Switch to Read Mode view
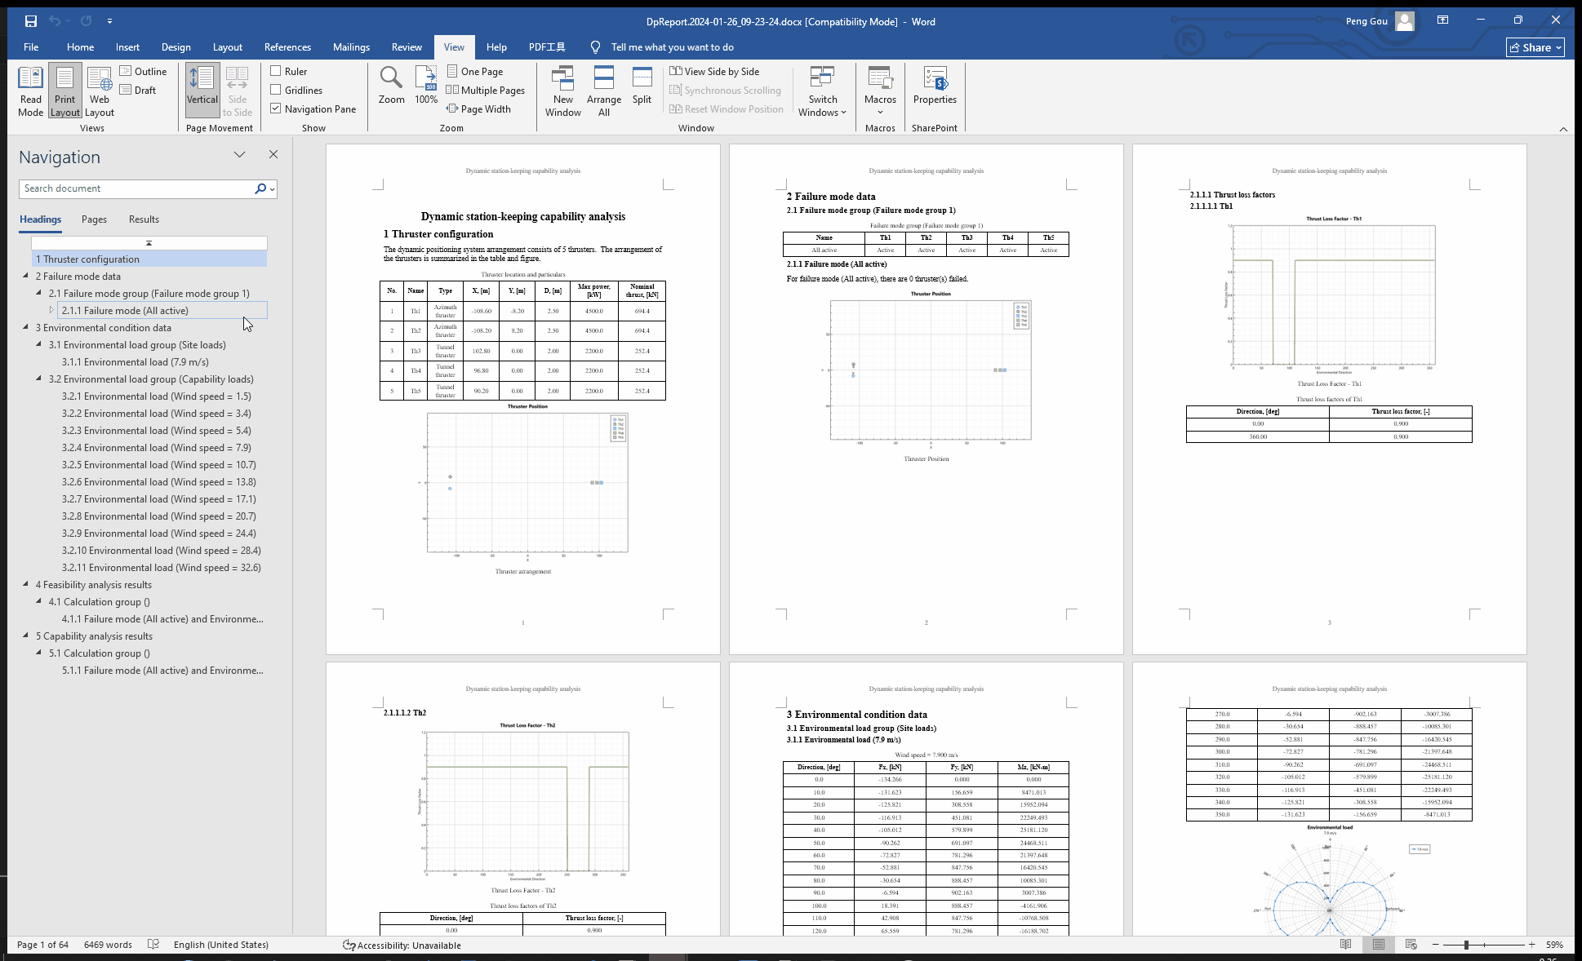The image size is (1582, 961). point(30,91)
